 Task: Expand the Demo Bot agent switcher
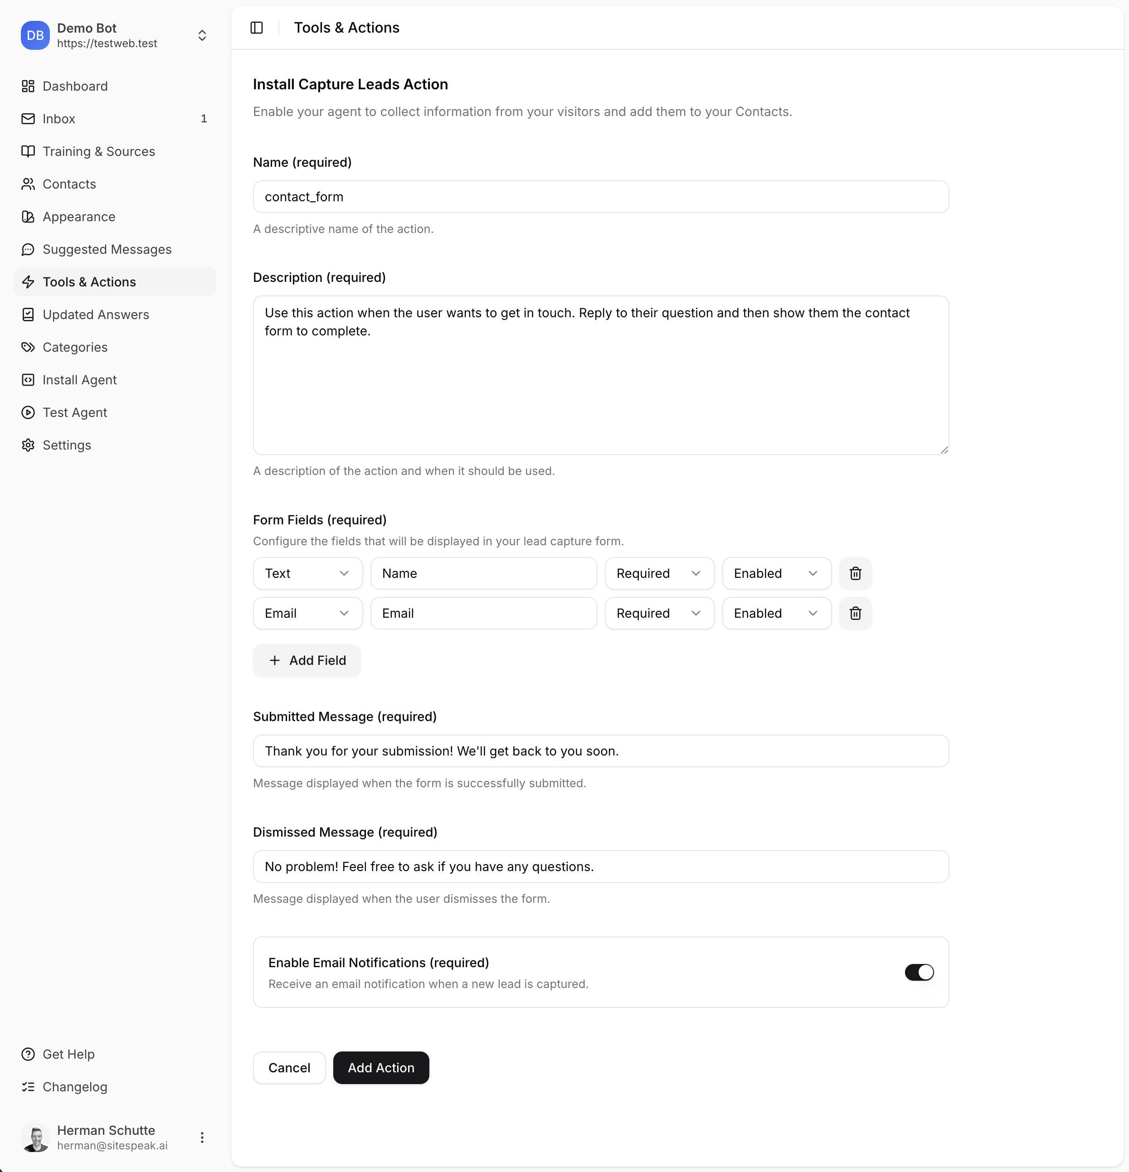[202, 35]
